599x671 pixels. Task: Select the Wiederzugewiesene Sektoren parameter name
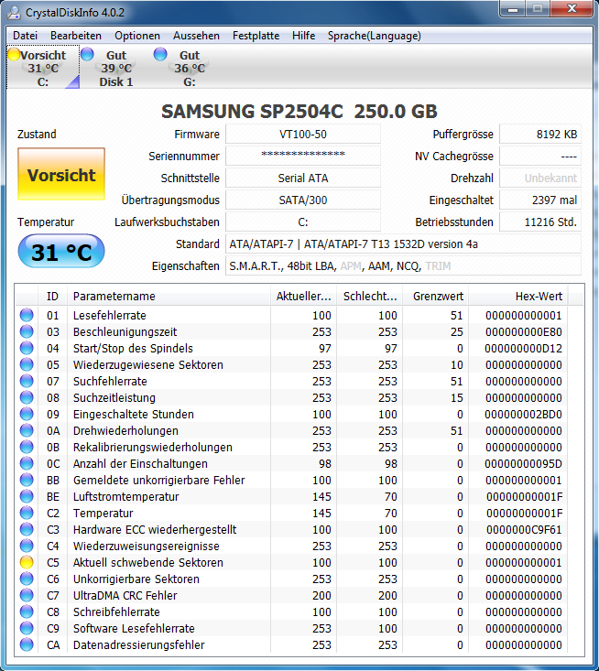pos(148,364)
